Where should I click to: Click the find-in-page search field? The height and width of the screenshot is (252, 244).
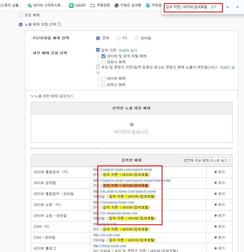[x=187, y=7]
